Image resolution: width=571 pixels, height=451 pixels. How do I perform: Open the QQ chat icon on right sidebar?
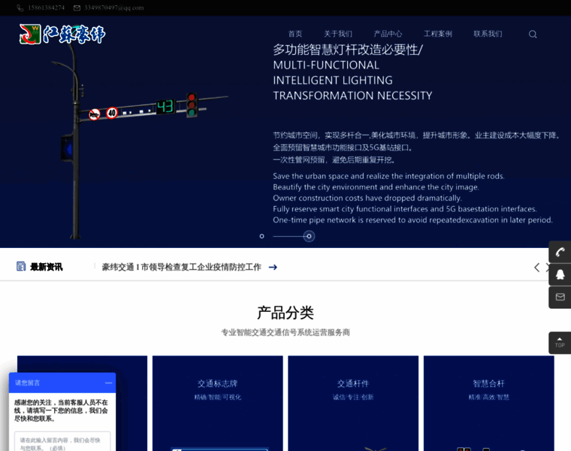[560, 274]
